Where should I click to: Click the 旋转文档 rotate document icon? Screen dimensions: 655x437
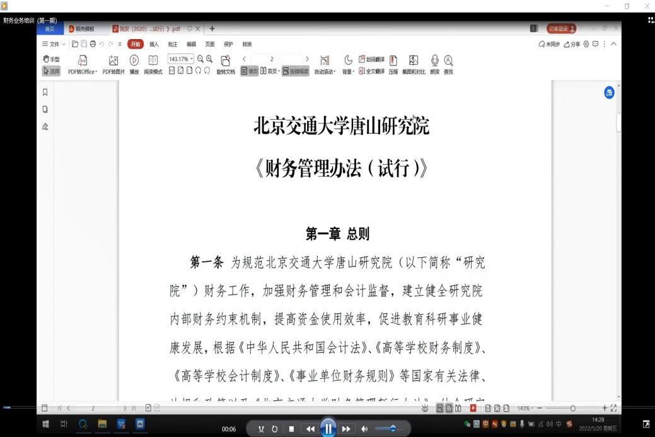(x=225, y=61)
